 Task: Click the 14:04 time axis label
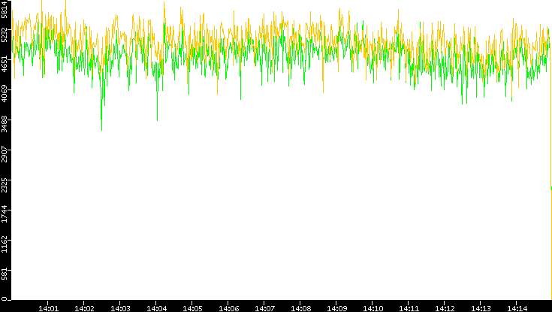point(157,308)
